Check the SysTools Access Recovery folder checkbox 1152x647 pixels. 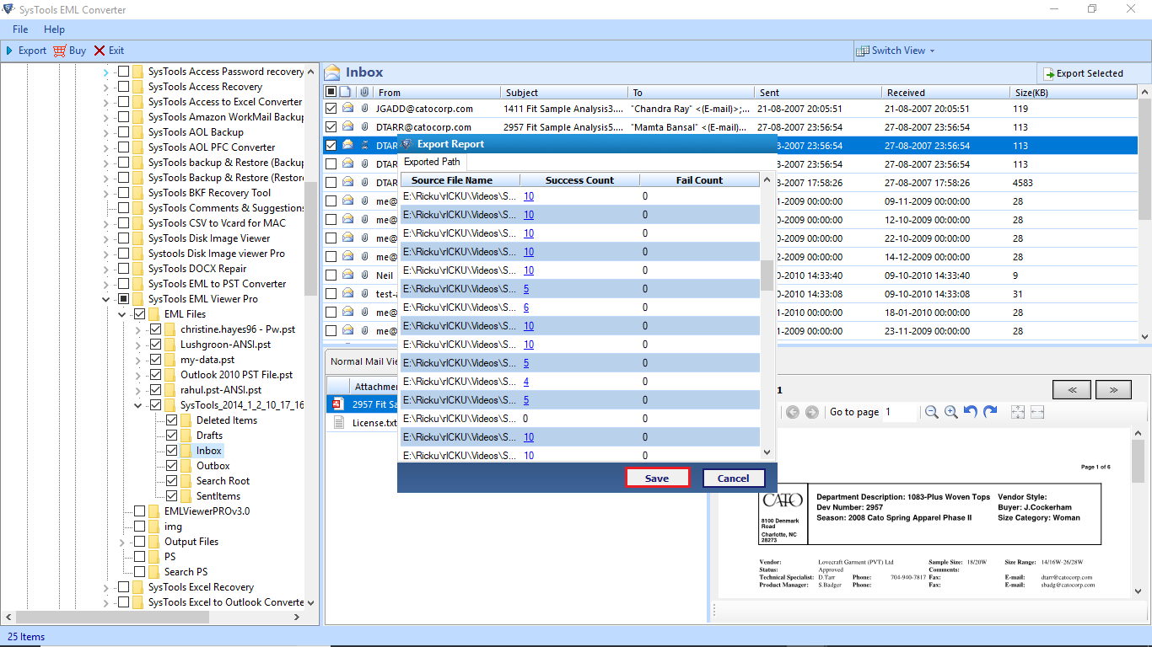(124, 87)
